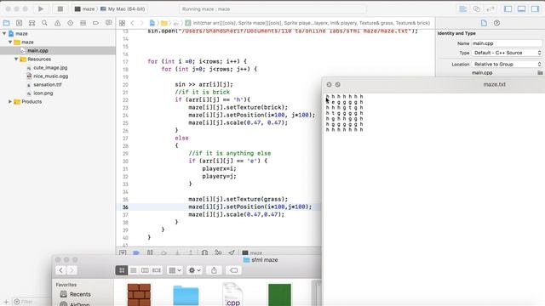Show the Source Control navigator
545x306 pixels.
[19, 23]
